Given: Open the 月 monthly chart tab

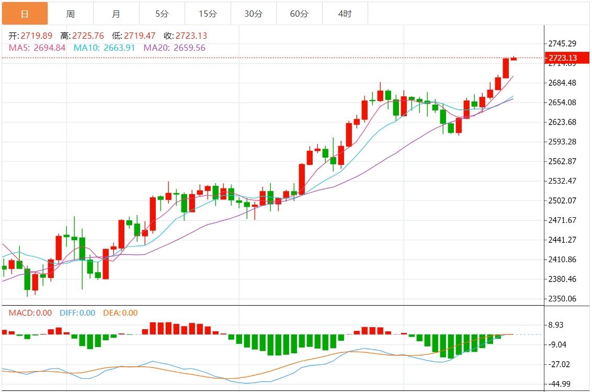Looking at the screenshot, I should [116, 14].
